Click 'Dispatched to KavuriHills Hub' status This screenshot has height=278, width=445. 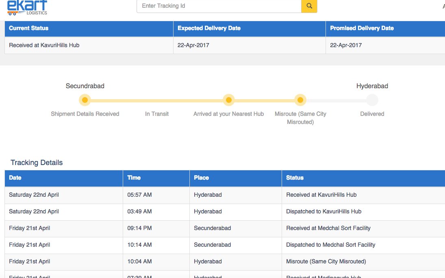click(323, 212)
